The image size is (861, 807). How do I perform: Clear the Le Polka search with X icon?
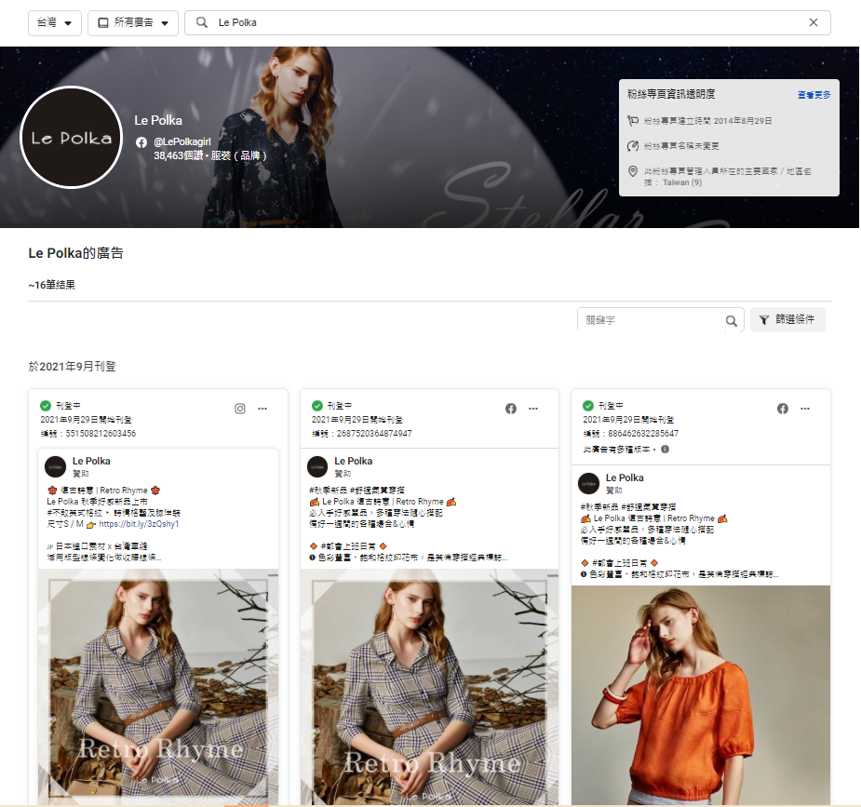pyautogui.click(x=814, y=22)
